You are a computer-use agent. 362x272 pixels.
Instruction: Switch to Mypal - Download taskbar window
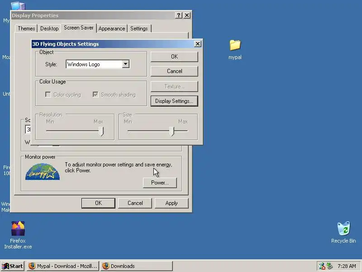point(63,266)
